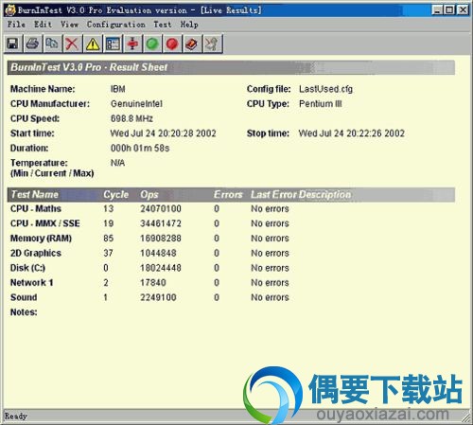Image resolution: width=473 pixels, height=425 pixels.
Task: Click the 'Cycle' column header
Action: pyautogui.click(x=116, y=194)
